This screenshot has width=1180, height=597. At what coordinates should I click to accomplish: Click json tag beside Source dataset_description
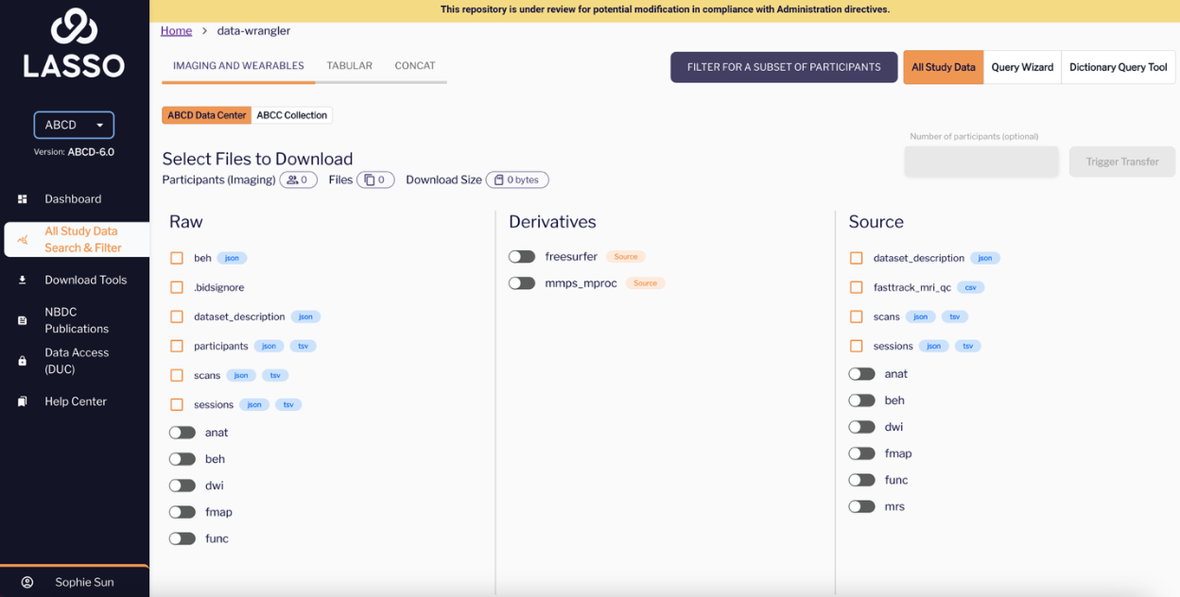[x=985, y=258]
